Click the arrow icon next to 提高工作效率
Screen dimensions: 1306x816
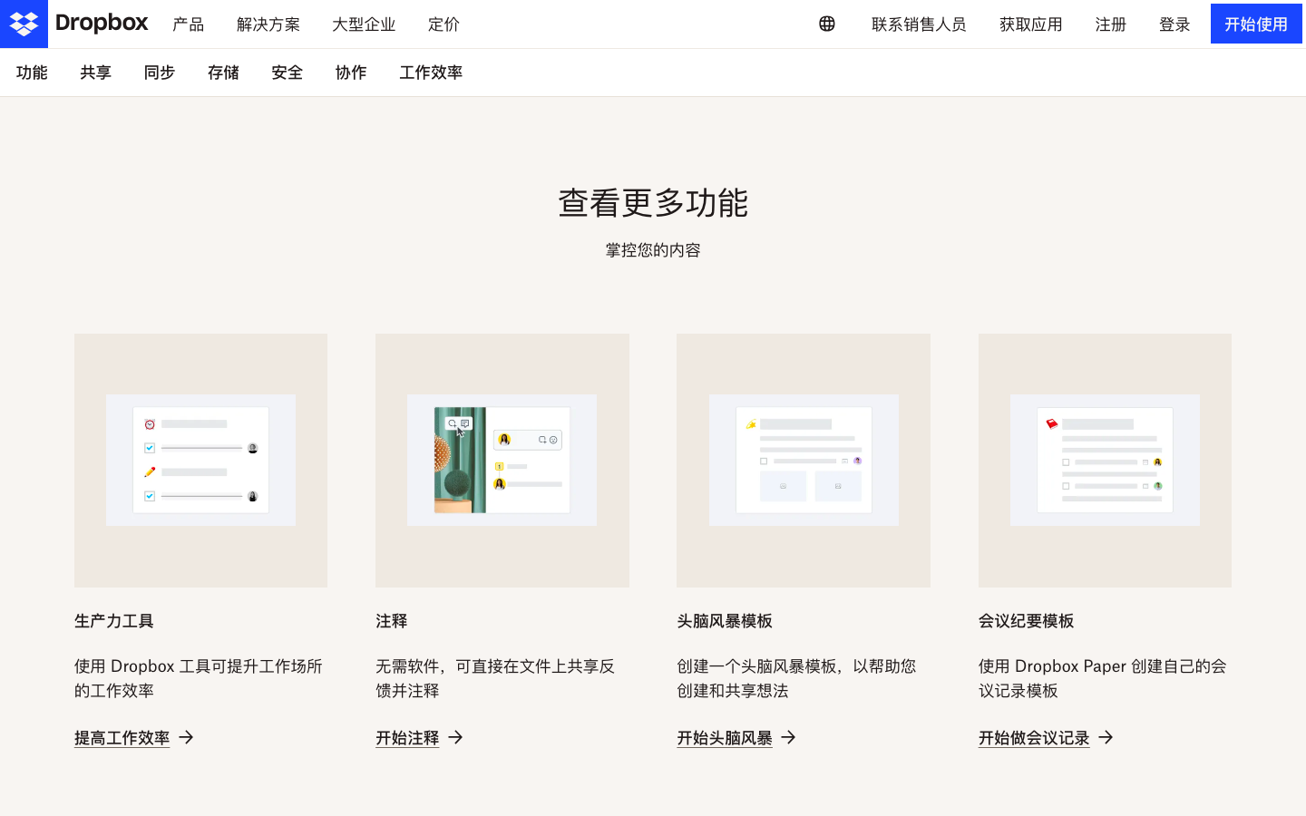[x=186, y=737]
